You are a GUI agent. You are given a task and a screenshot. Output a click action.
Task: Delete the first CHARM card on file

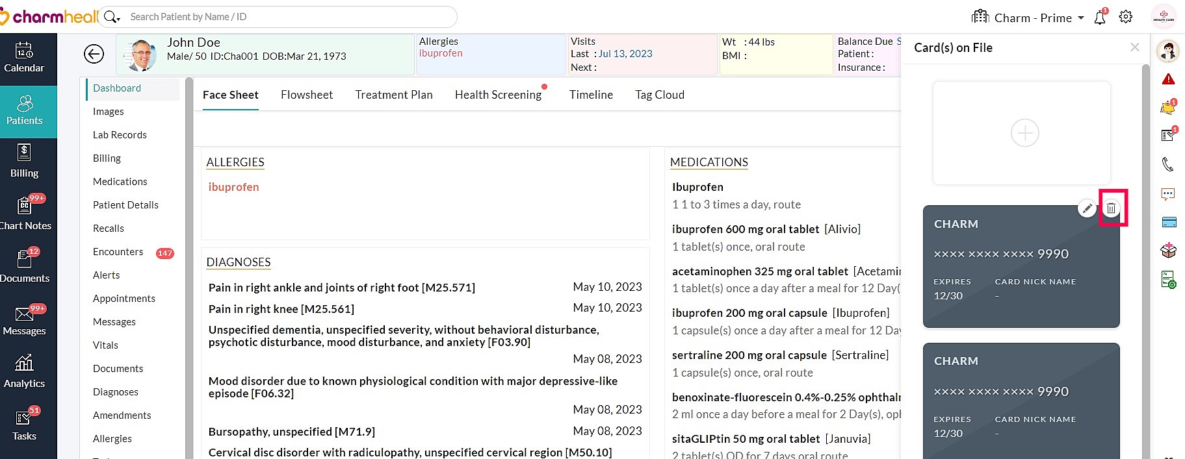(1112, 208)
